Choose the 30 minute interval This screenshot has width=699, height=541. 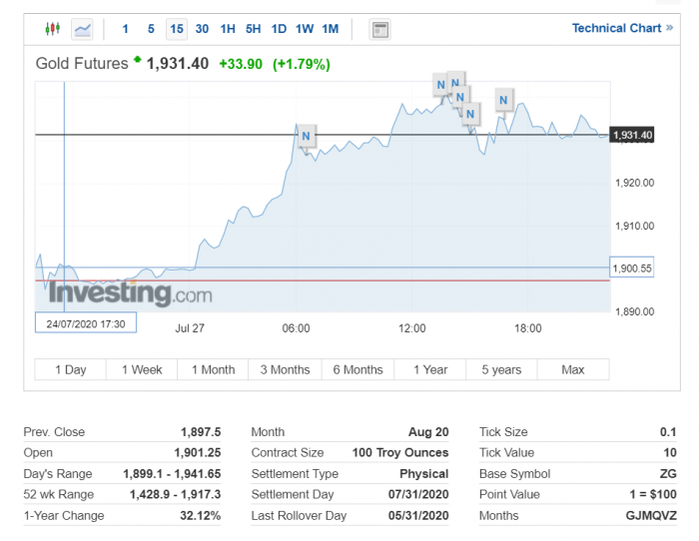(202, 29)
